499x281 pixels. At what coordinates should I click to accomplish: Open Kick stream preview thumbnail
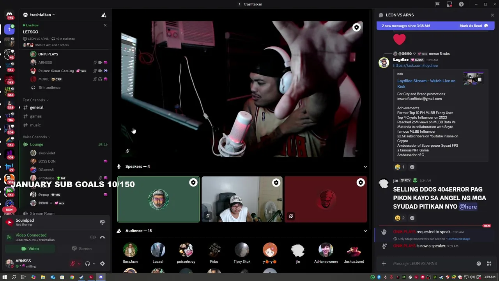click(x=473, y=78)
